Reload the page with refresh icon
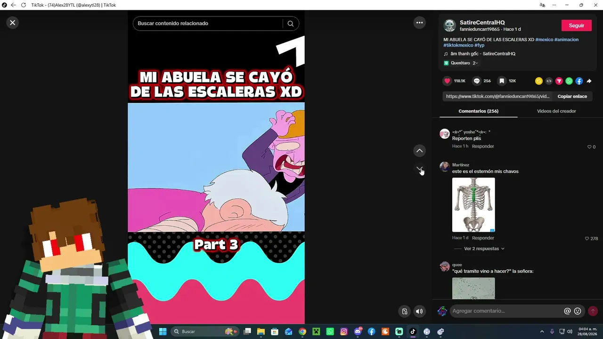Viewport: 603px width, 339px height. [x=24, y=5]
